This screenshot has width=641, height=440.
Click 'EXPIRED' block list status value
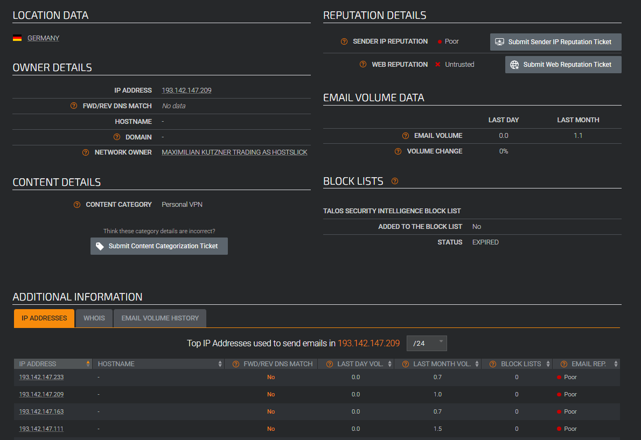coord(485,242)
